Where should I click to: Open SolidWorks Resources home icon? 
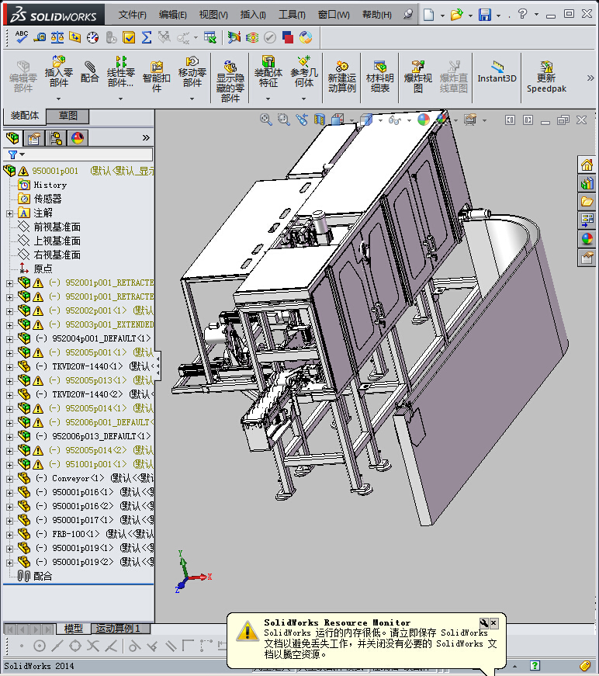587,165
